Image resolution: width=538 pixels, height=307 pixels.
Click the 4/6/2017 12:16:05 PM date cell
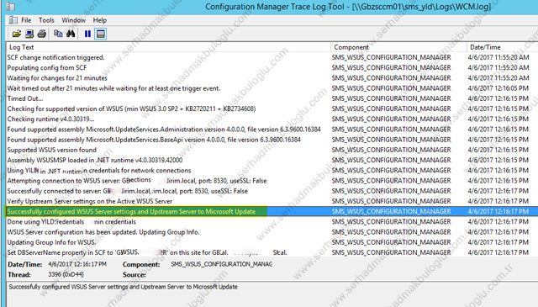point(498,88)
